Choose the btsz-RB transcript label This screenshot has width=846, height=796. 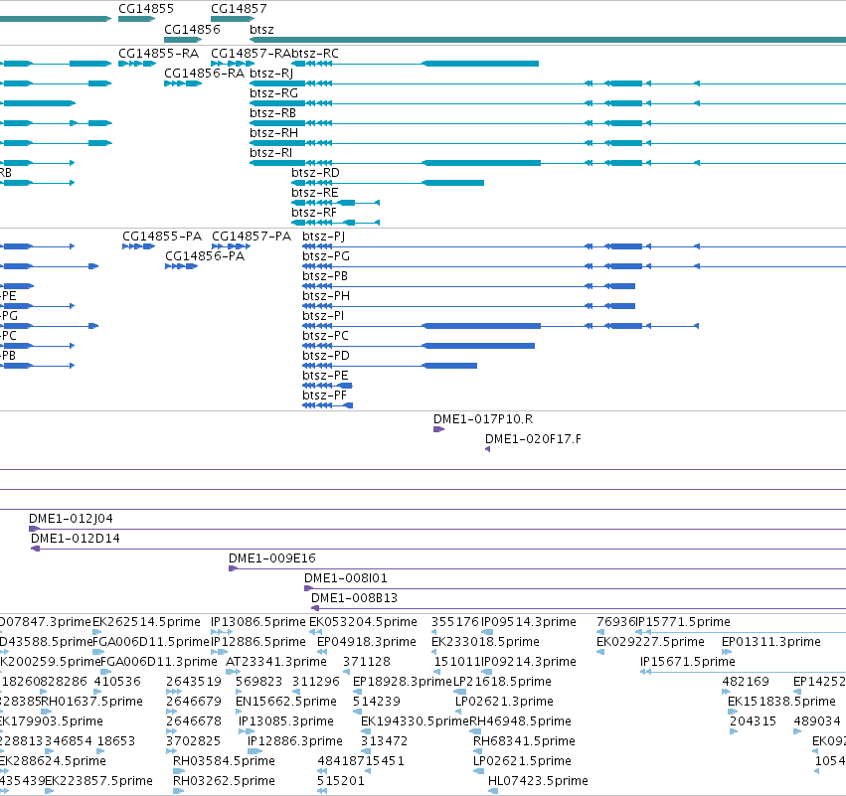coord(272,113)
